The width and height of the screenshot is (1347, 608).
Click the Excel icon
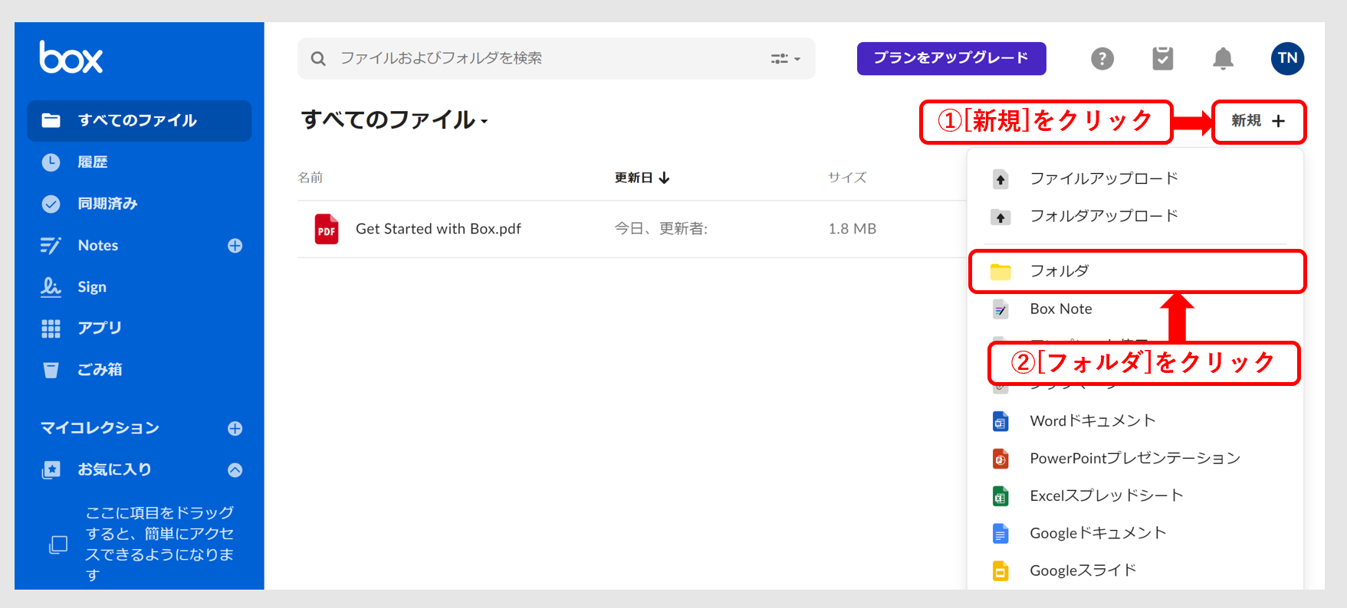(1000, 496)
